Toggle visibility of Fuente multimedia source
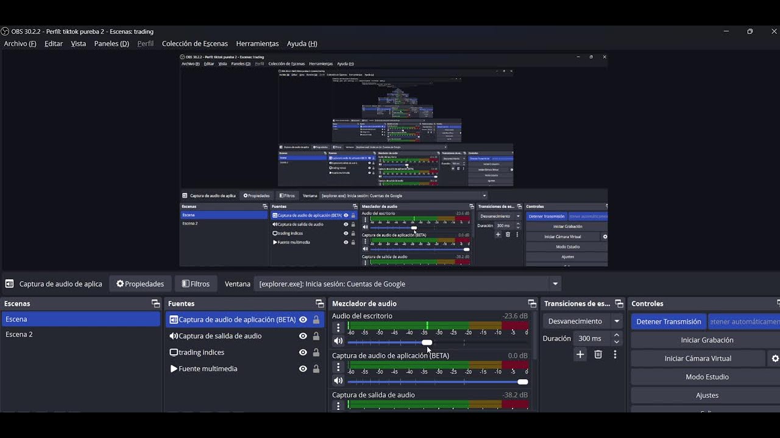The width and height of the screenshot is (780, 438). (303, 369)
